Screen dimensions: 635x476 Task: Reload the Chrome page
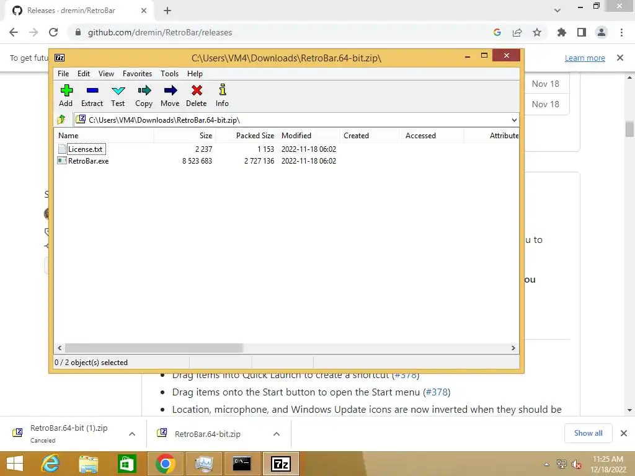pyautogui.click(x=53, y=32)
